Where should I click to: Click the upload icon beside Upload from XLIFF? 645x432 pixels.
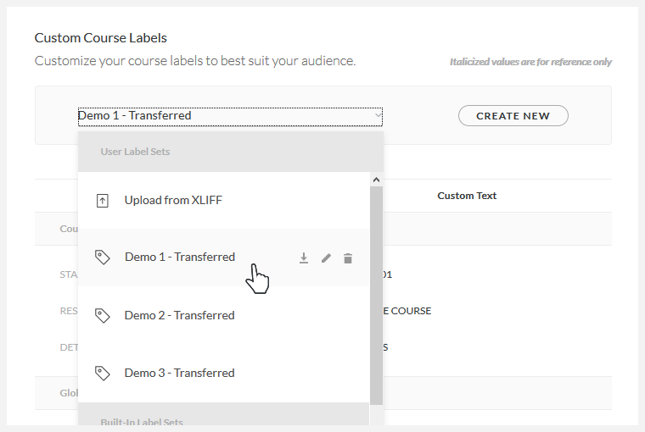pyautogui.click(x=103, y=201)
